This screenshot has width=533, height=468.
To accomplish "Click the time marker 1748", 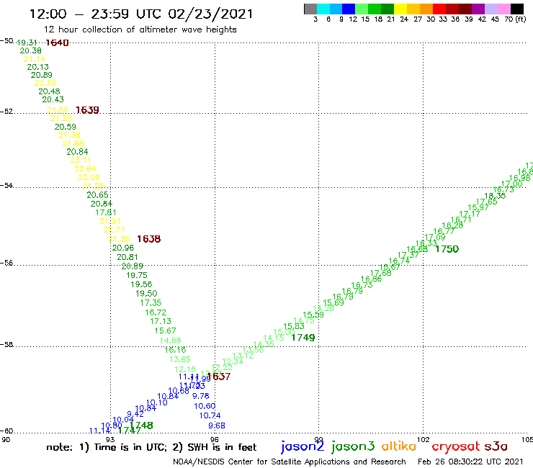I will click(141, 426).
